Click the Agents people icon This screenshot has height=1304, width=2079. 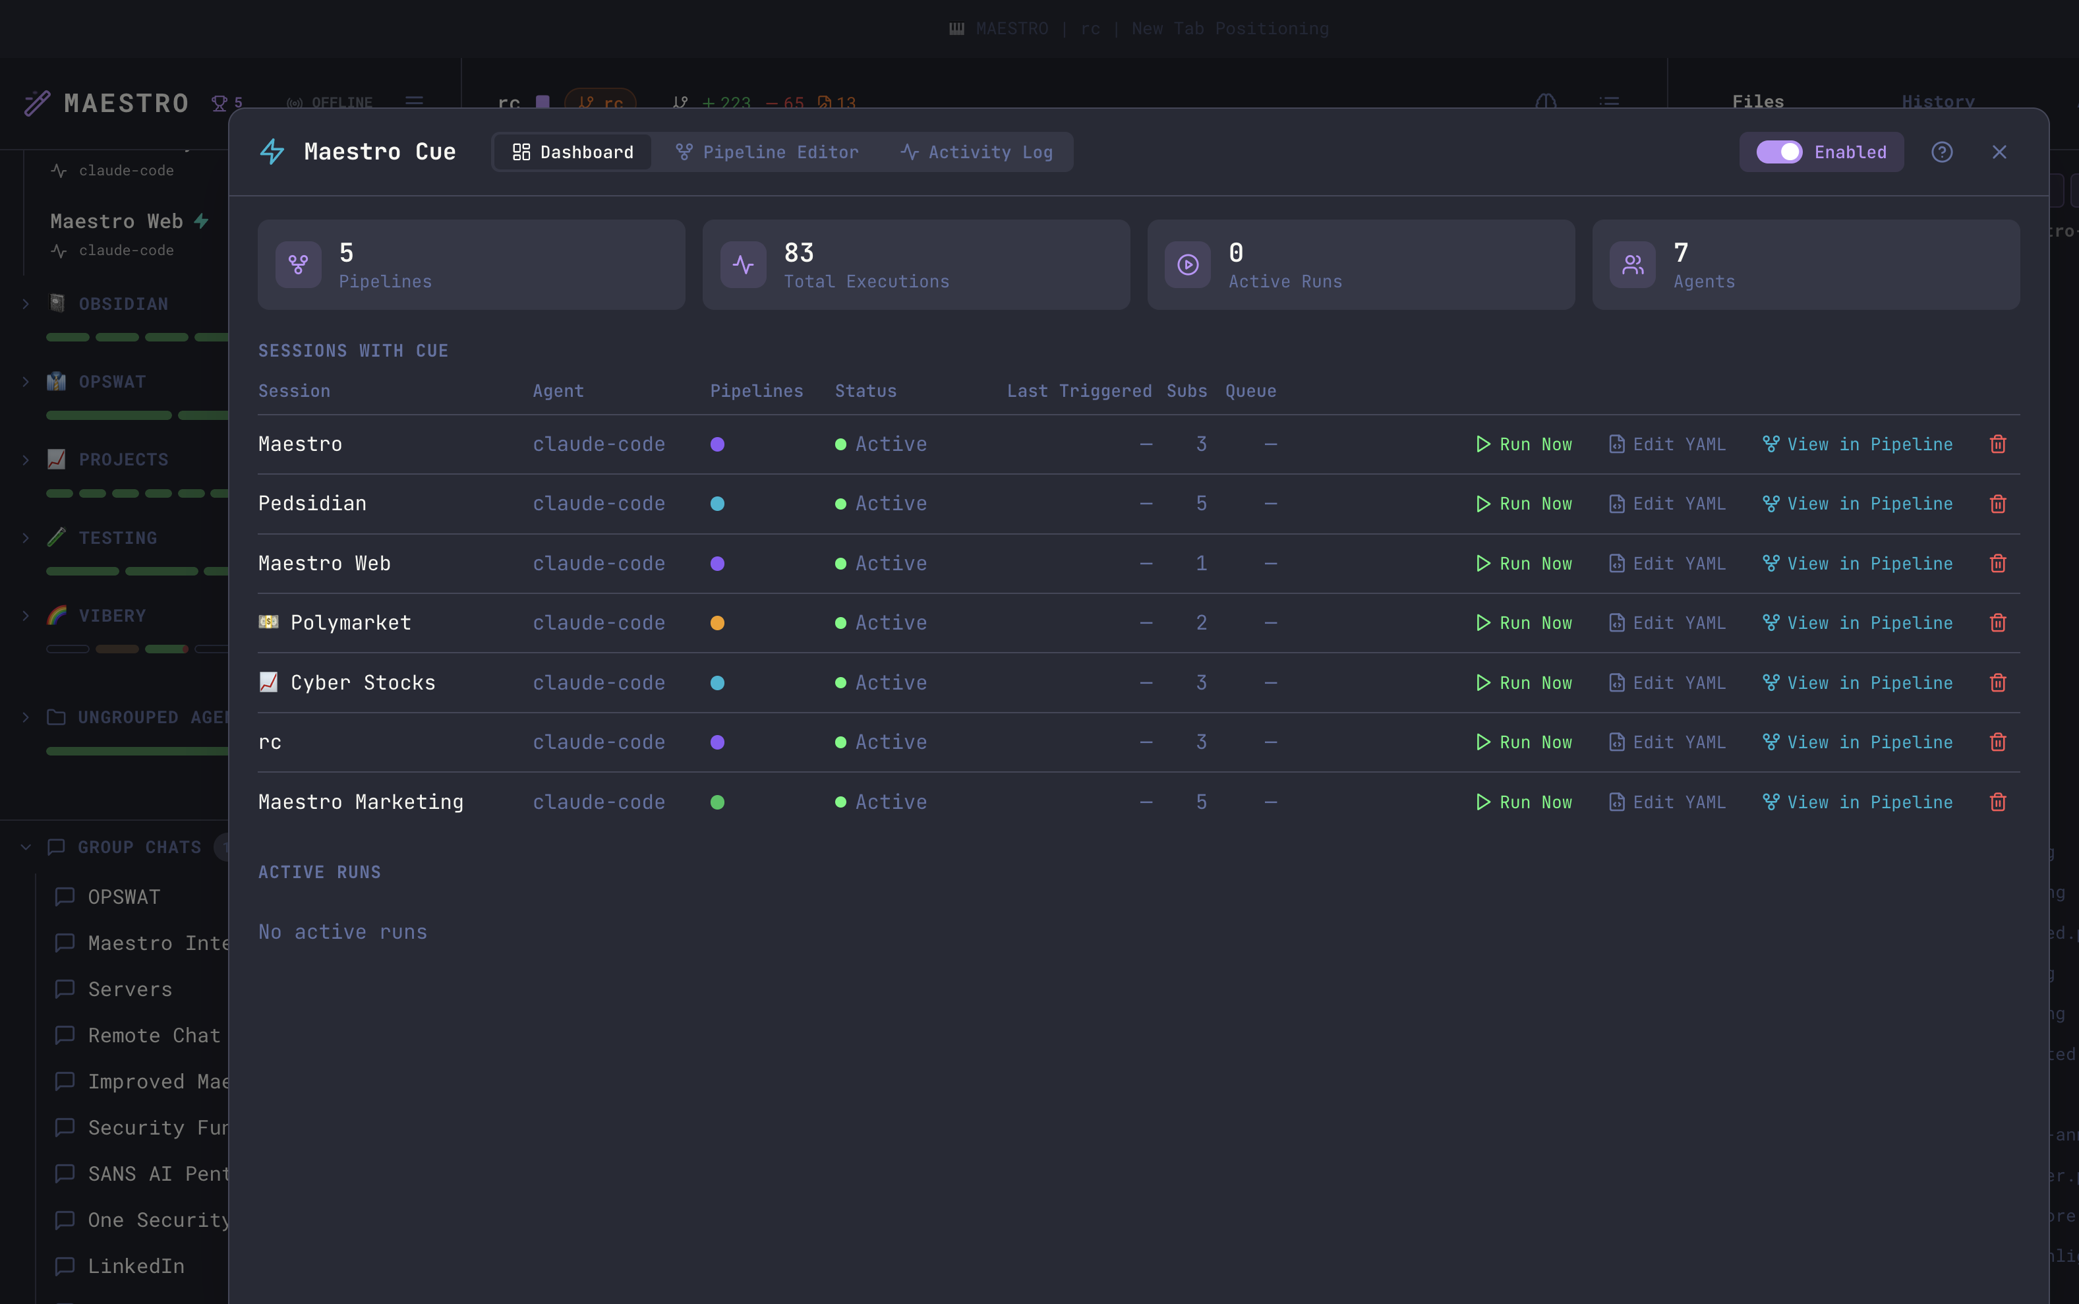point(1633,265)
